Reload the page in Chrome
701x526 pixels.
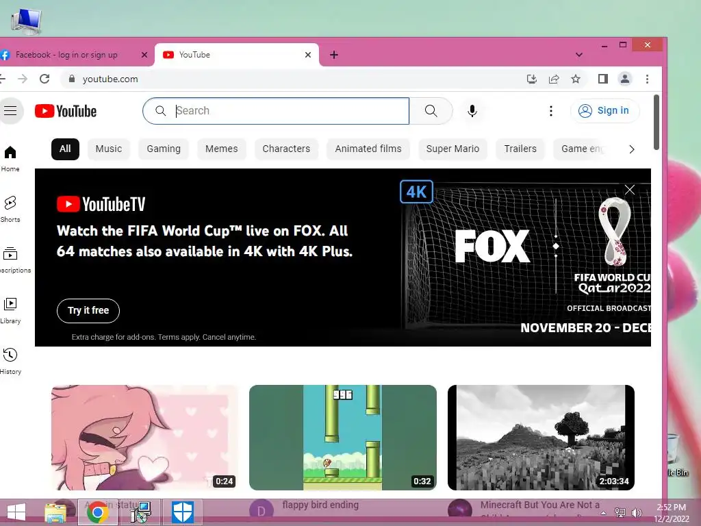[44, 79]
